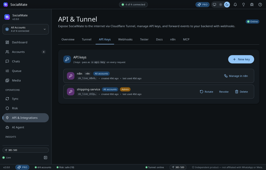Select dark theme moon icon

(x=227, y=5)
